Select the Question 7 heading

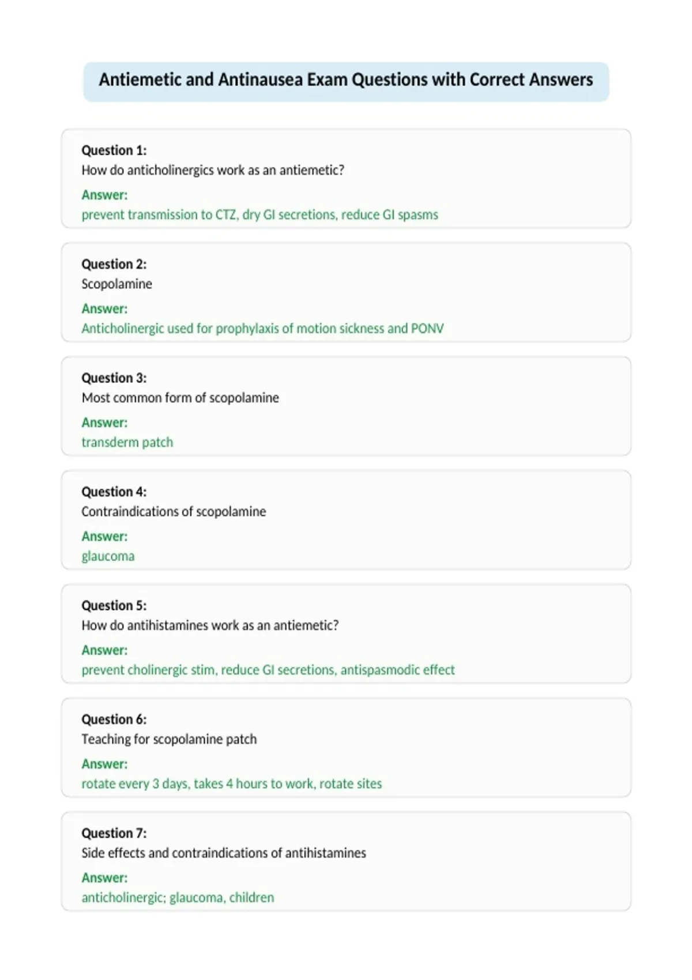[114, 833]
